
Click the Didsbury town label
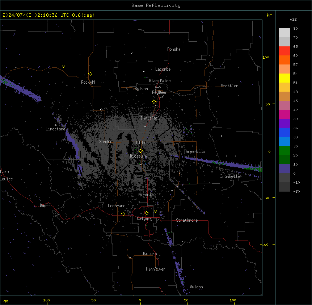click(138, 156)
